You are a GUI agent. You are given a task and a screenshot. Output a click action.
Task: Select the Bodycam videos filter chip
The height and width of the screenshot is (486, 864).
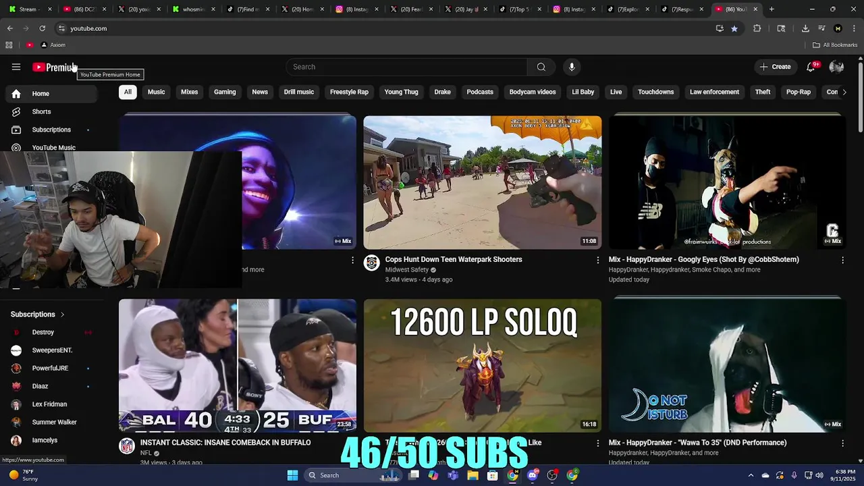533,92
